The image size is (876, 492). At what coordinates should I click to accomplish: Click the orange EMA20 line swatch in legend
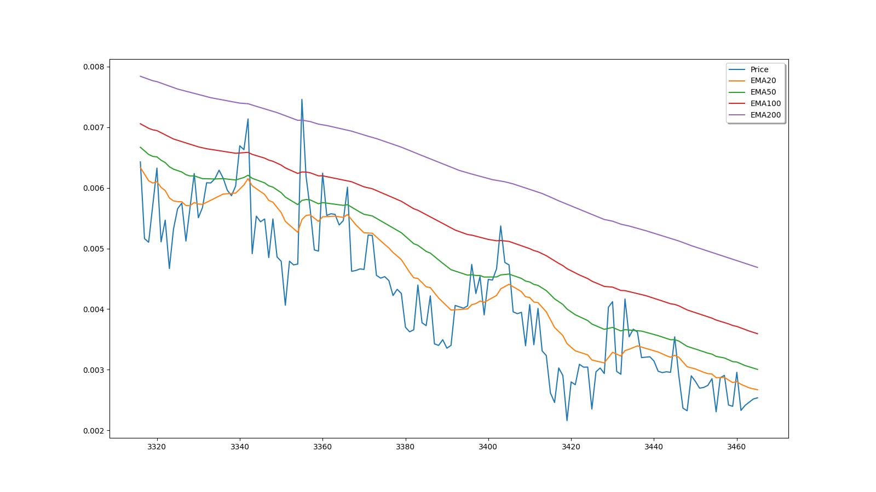click(737, 81)
